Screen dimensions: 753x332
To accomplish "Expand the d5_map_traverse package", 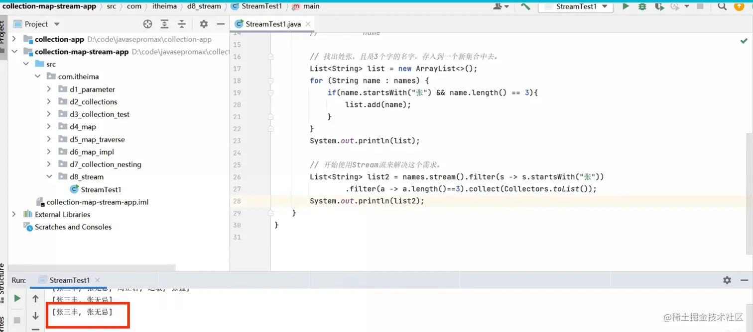I will 49,139.
